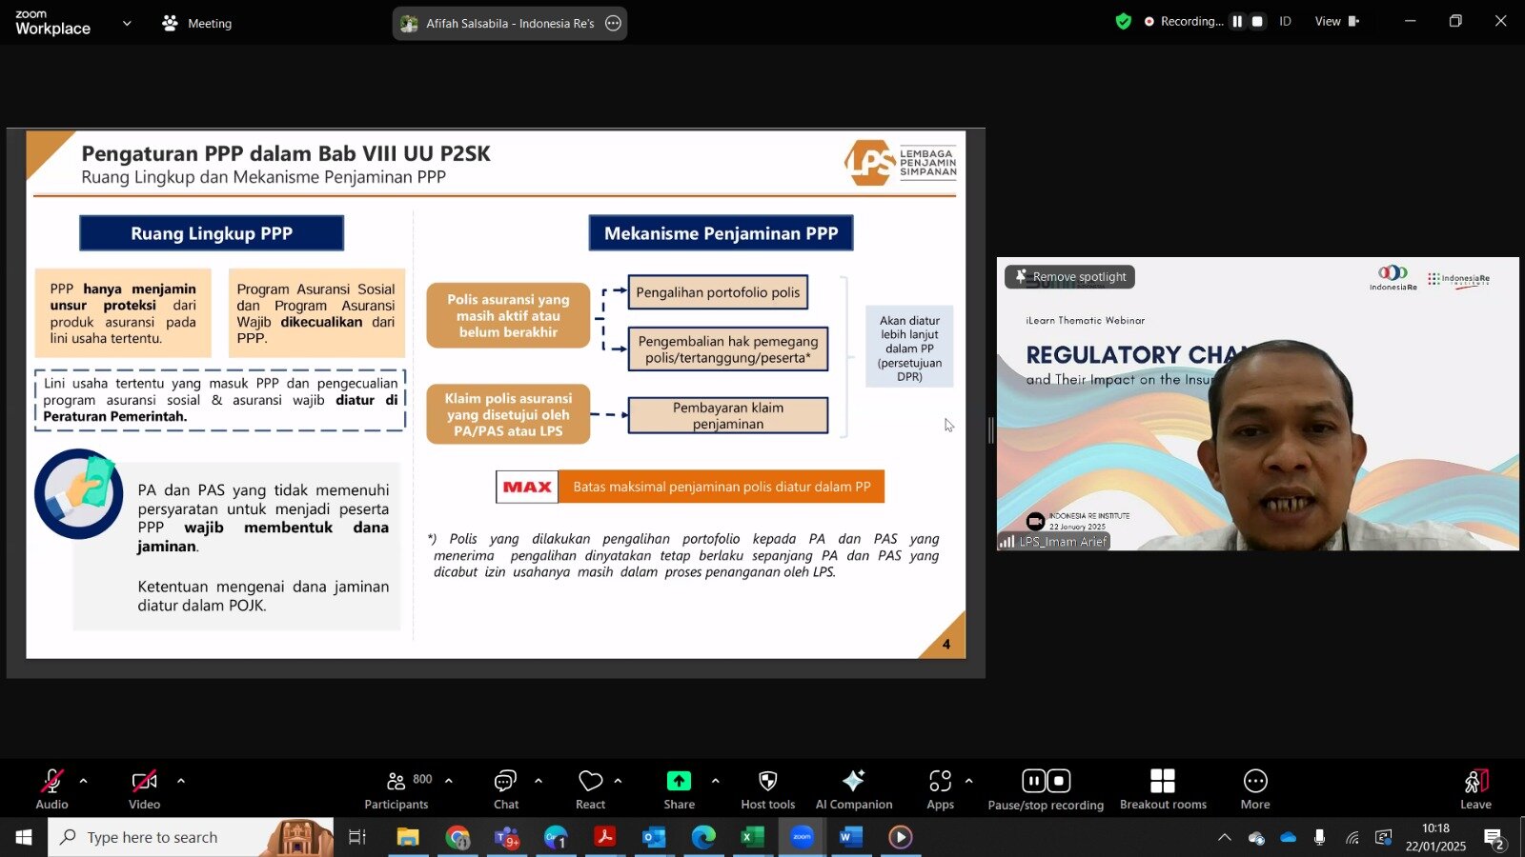Screen dimensions: 1525x857
Task: Click Remove spotlight on the speaker video
Action: [x=1069, y=276]
